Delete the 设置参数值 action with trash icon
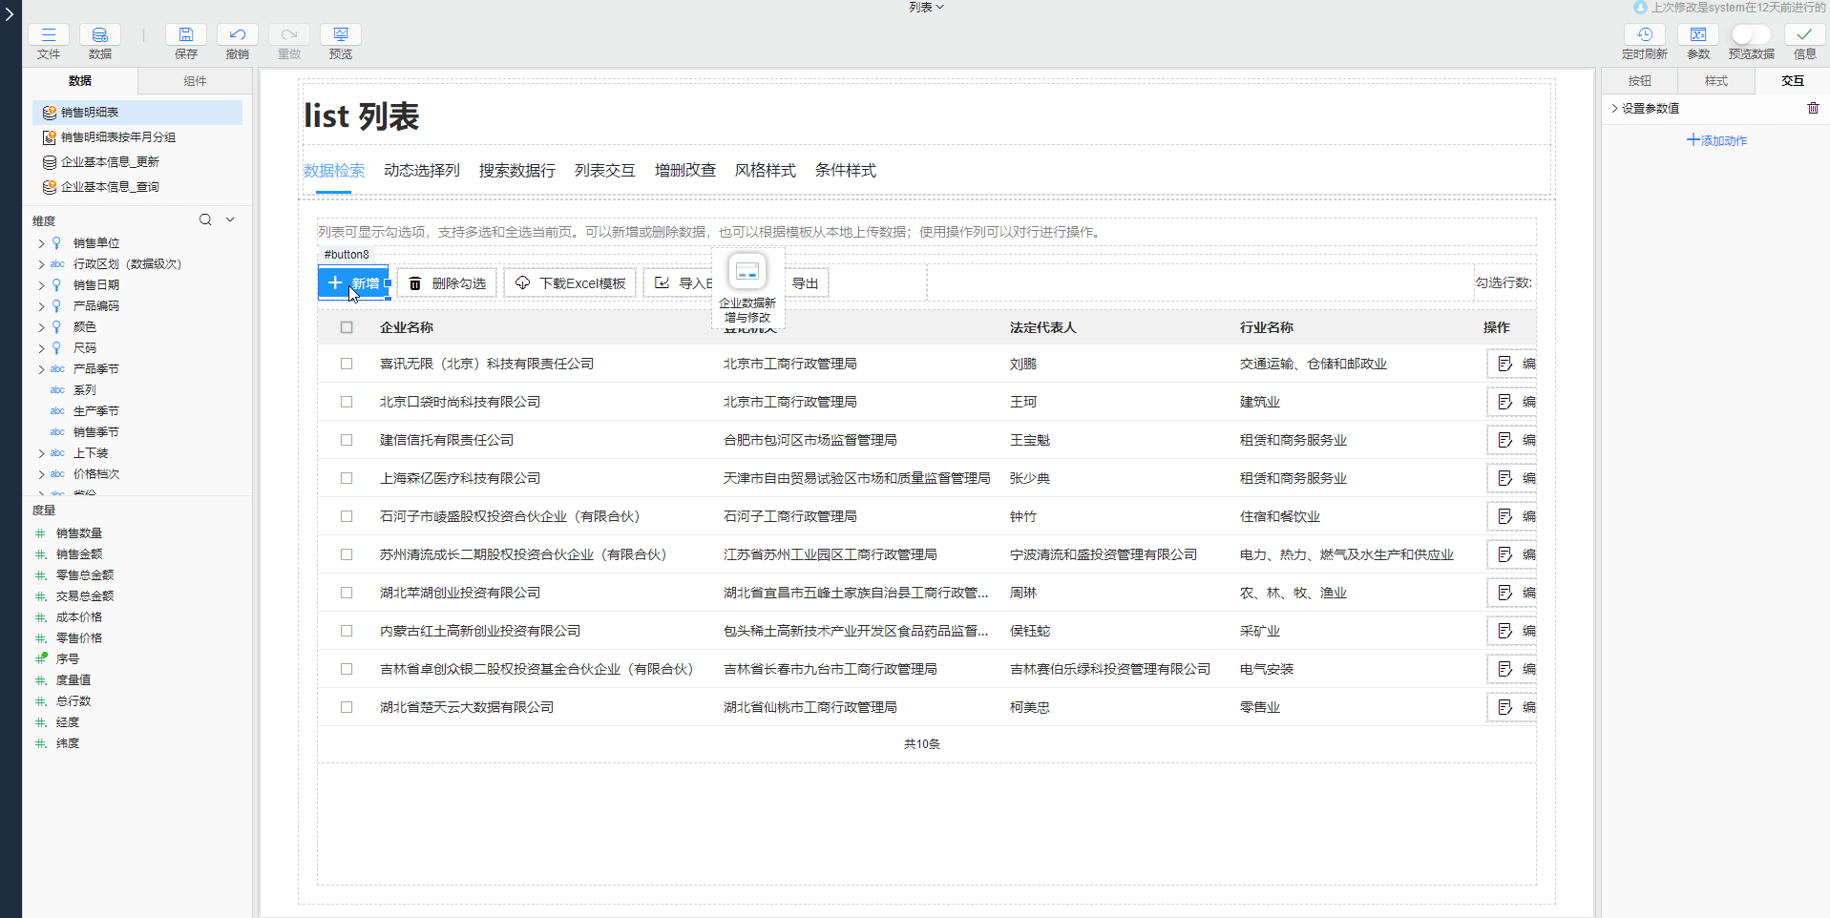Screen dimensions: 1830x918 1813,108
